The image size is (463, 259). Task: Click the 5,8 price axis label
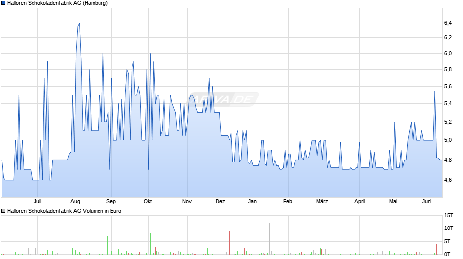(448, 70)
